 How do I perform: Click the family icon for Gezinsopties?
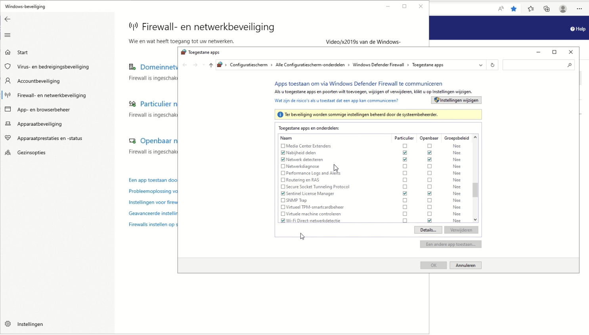[8, 152]
